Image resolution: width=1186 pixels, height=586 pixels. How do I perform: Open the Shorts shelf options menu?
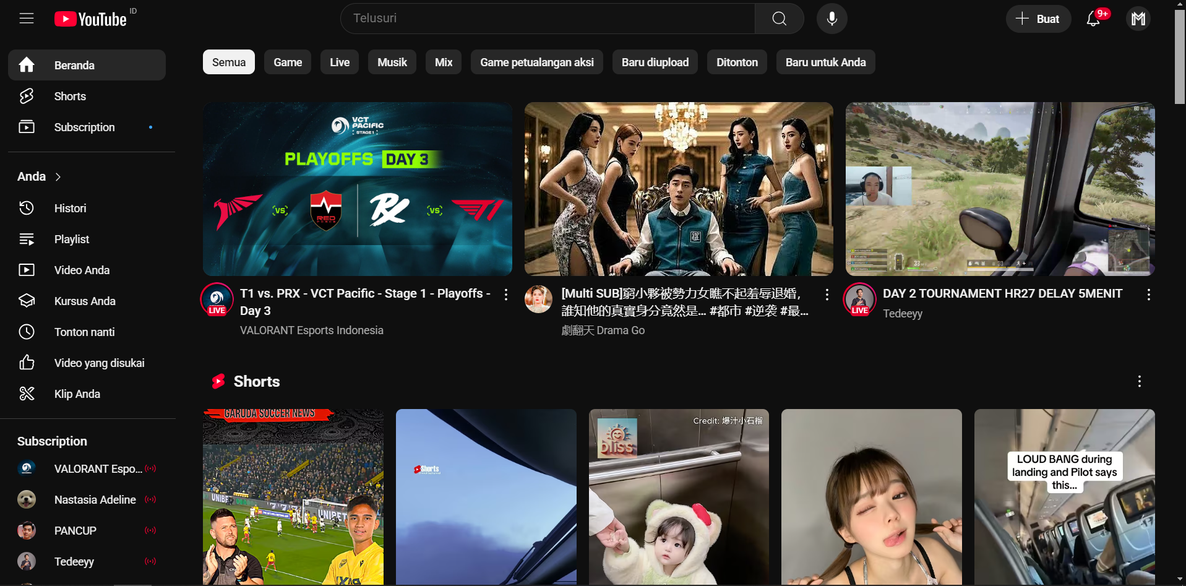(x=1140, y=381)
